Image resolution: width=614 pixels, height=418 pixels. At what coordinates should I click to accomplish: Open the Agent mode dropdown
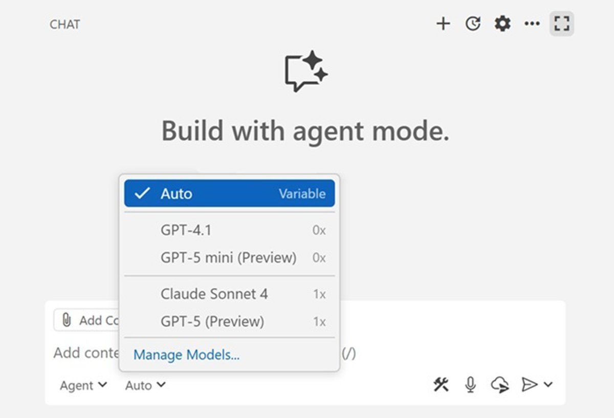tap(83, 385)
